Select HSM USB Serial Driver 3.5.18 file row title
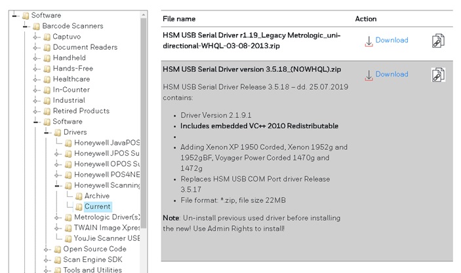Image resolution: width=461 pixels, height=273 pixels. (252, 69)
